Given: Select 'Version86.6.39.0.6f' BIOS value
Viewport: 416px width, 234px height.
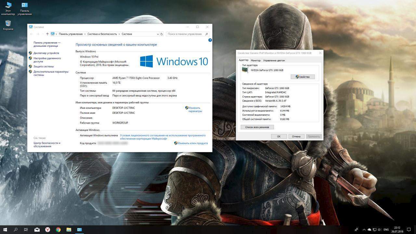Looking at the screenshot, I should pos(276,101).
